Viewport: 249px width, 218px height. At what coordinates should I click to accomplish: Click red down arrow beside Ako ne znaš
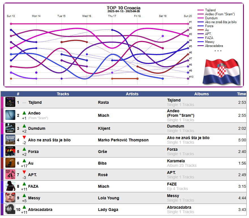pyautogui.click(x=24, y=137)
